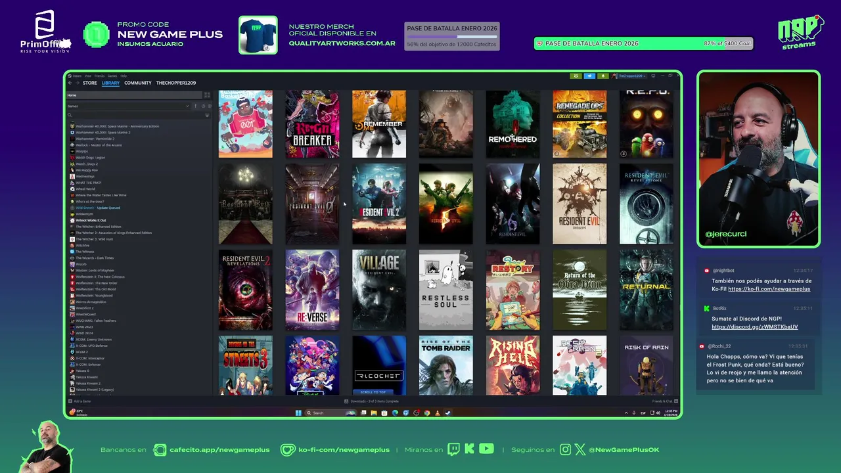Click SCROLL TO TOP button
The width and height of the screenshot is (841, 473).
pyautogui.click(x=374, y=392)
